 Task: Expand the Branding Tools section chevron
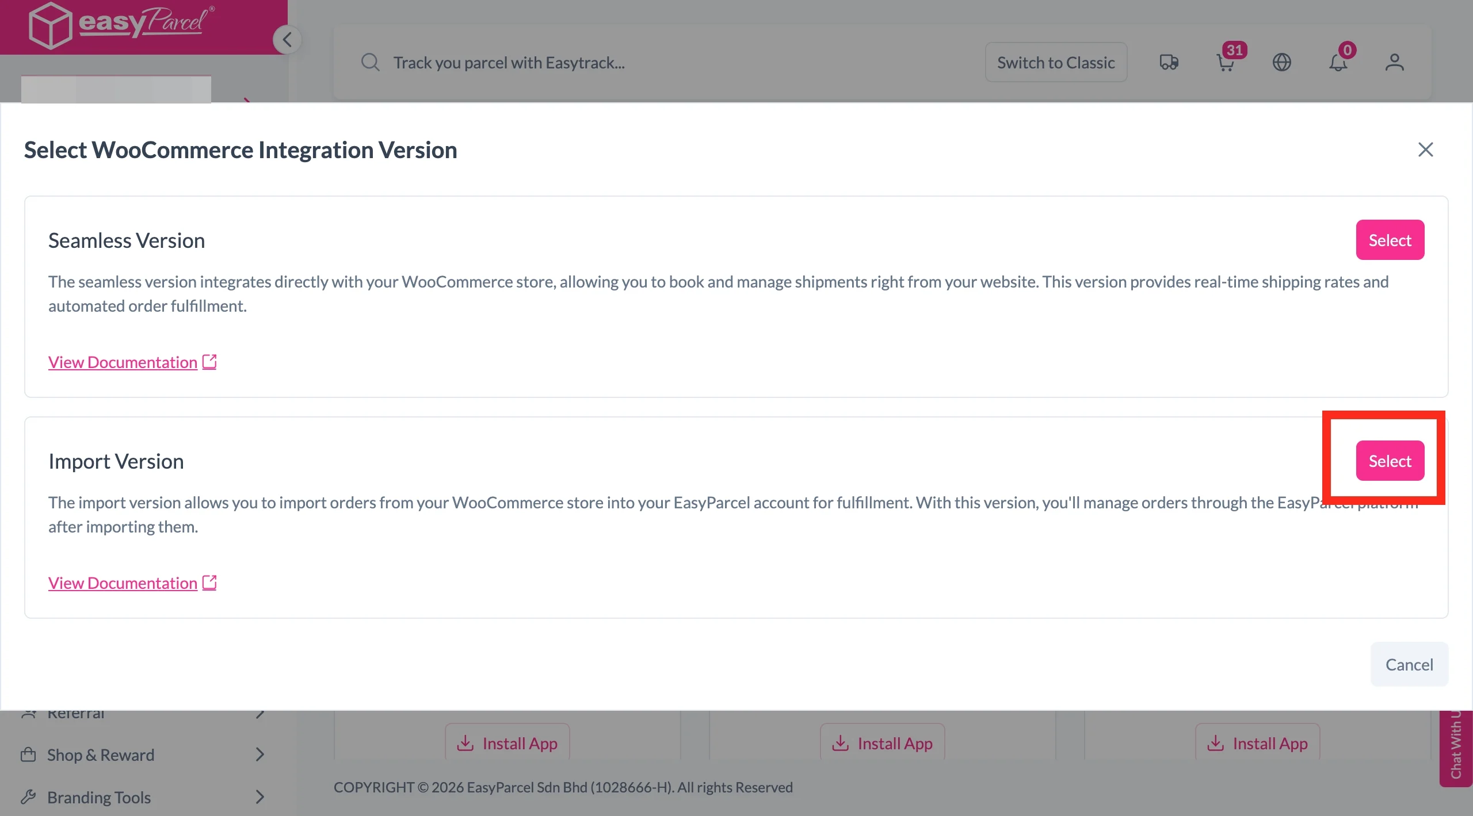(260, 797)
